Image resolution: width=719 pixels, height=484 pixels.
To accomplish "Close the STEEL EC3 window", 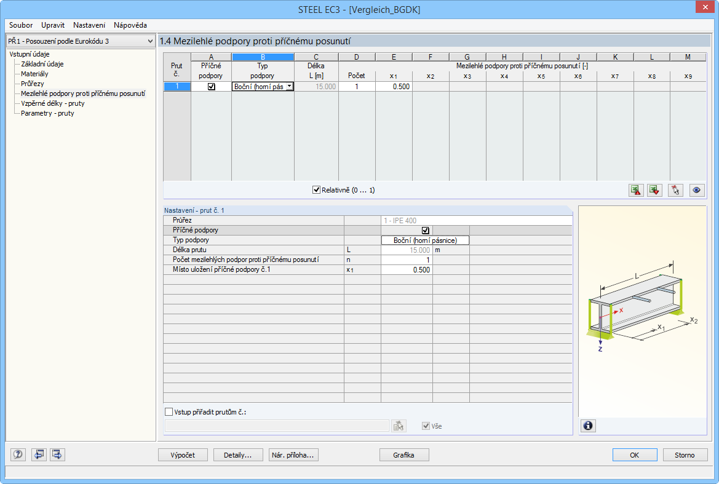I will coord(705,7).
